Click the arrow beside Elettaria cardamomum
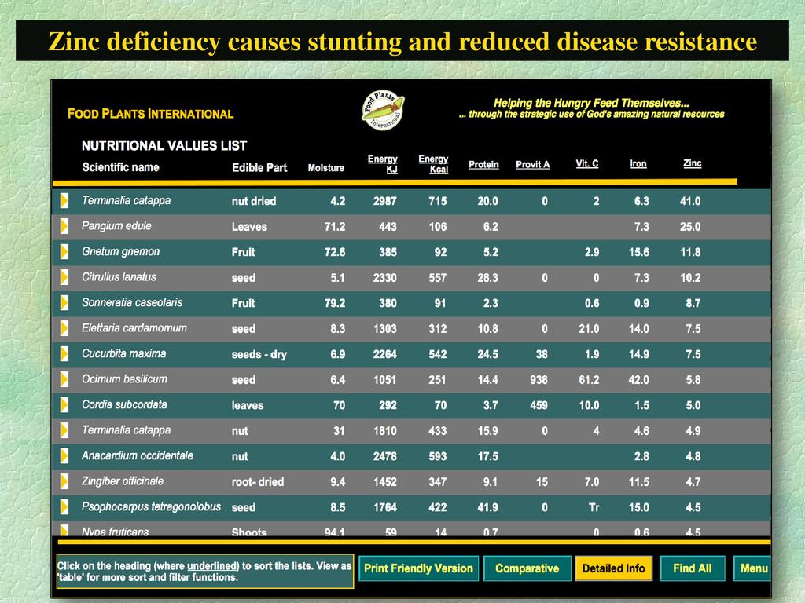 tap(63, 329)
